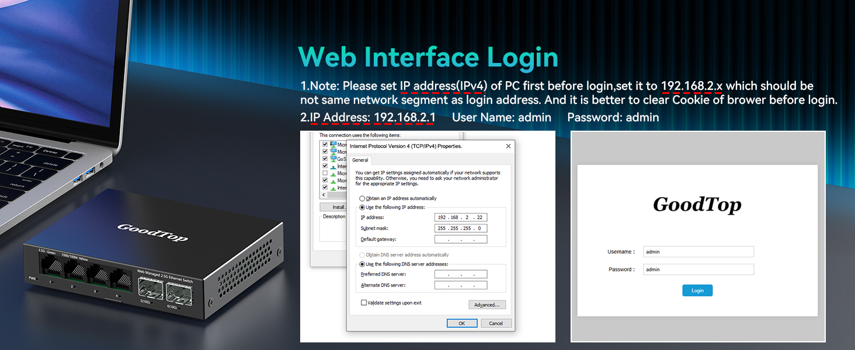Click the Cancel button in IPv4 dialog
Image resolution: width=855 pixels, height=350 pixels.
pos(496,323)
